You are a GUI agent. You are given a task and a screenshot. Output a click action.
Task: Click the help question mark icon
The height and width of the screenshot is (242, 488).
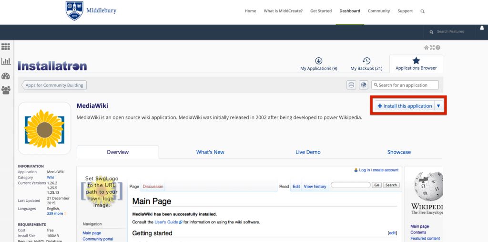coord(438,47)
